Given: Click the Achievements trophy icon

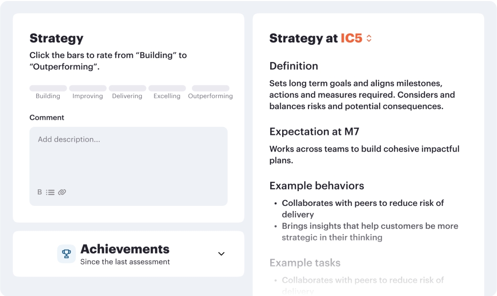Looking at the screenshot, I should (x=66, y=254).
